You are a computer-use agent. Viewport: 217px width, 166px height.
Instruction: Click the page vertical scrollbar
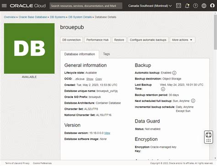coord(215,32)
